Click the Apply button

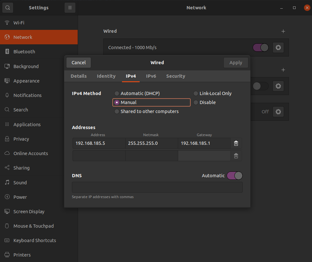[x=236, y=63]
